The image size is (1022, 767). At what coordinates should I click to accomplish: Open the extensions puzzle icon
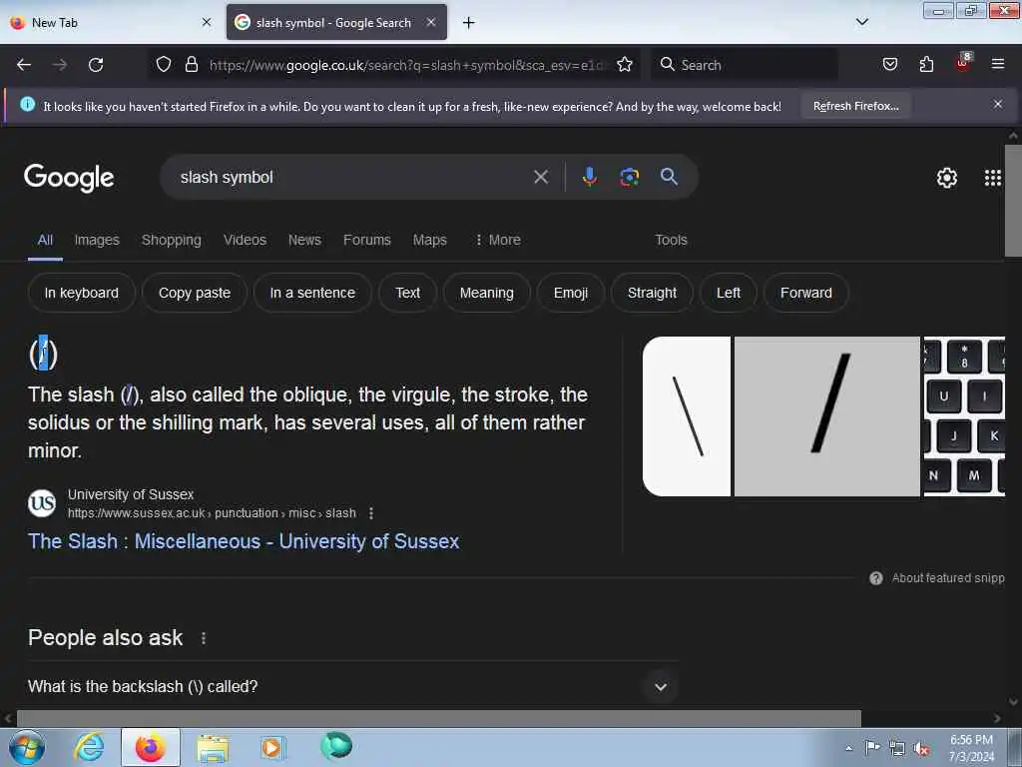pyautogui.click(x=926, y=64)
